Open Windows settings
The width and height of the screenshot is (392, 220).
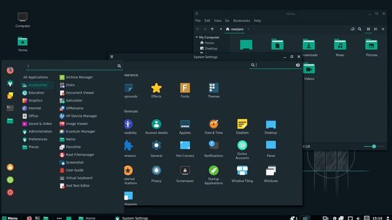(271, 174)
